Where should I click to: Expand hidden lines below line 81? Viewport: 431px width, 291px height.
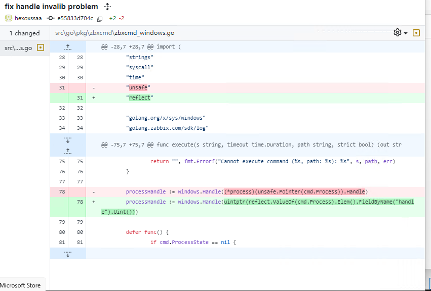coord(68,254)
